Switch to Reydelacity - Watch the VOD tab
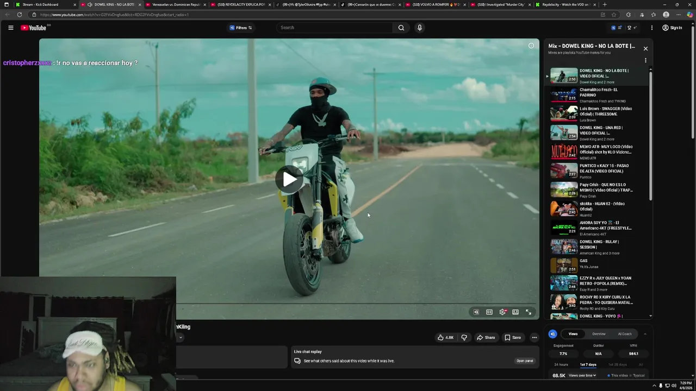The image size is (696, 391). click(565, 4)
